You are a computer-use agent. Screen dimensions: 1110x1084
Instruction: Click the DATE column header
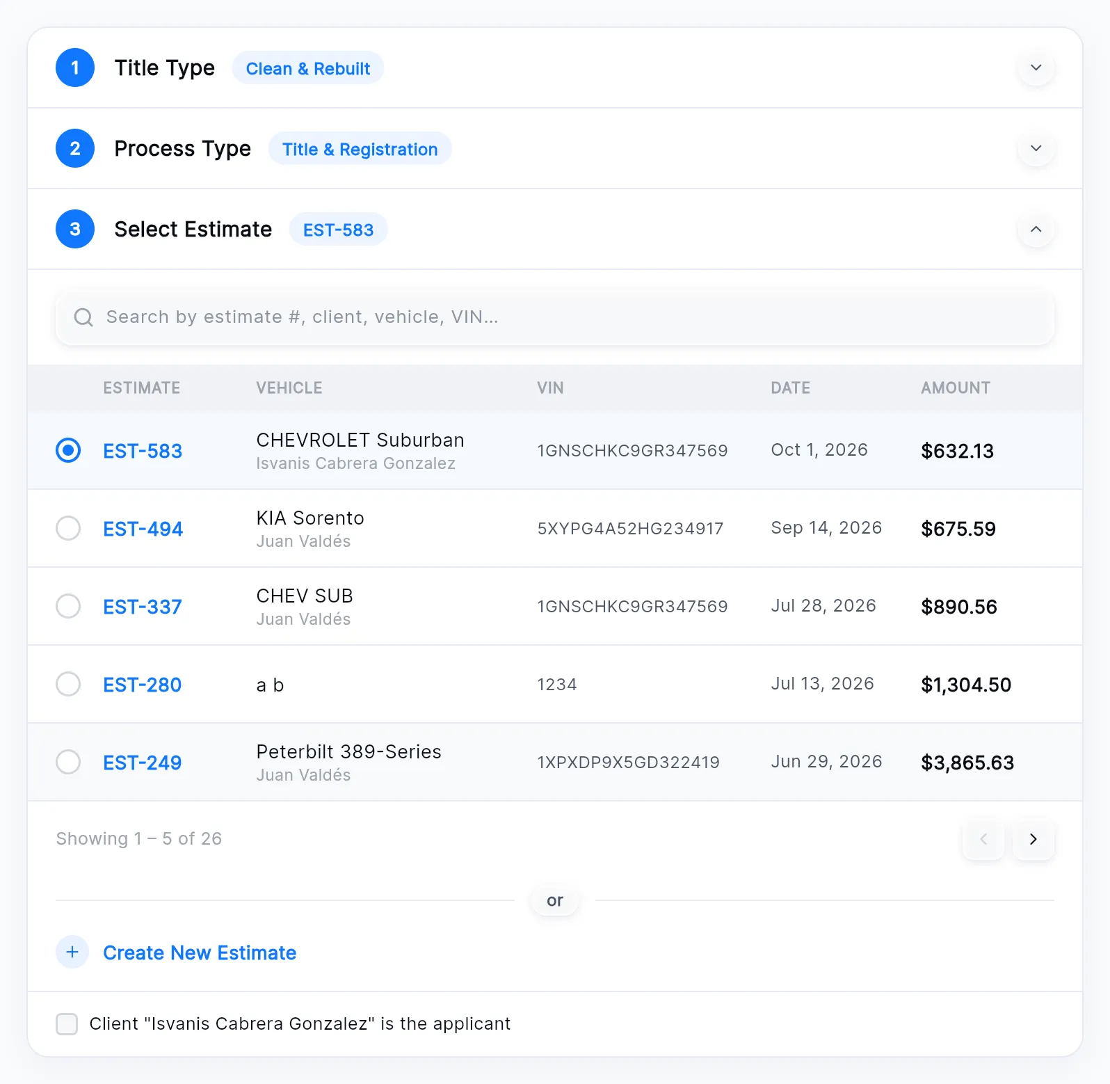point(791,388)
